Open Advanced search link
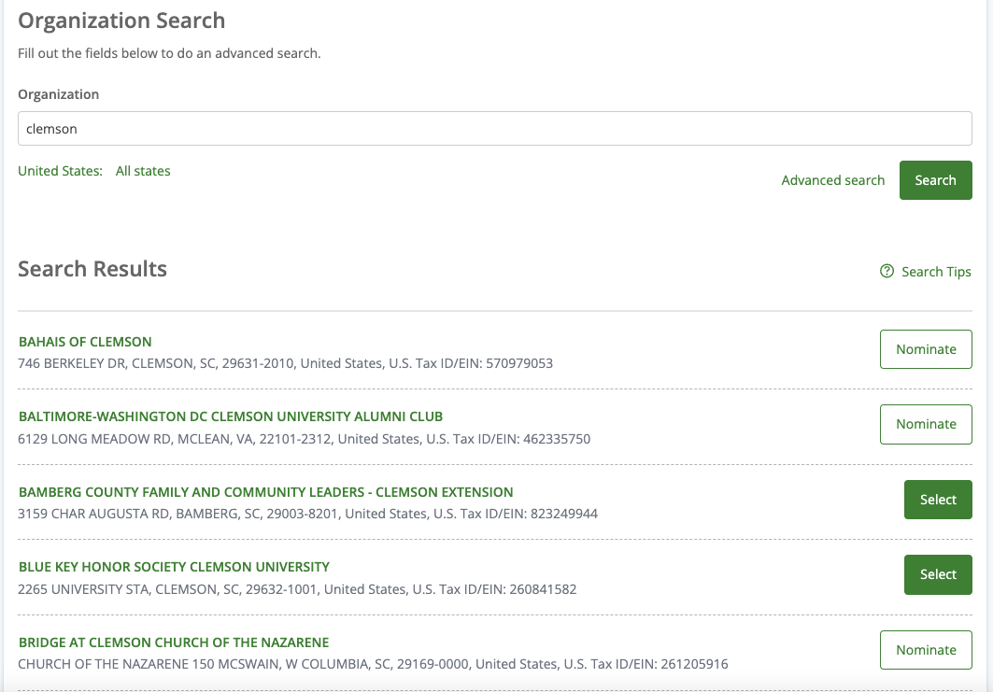Viewport: 993px width, 692px height. point(832,180)
